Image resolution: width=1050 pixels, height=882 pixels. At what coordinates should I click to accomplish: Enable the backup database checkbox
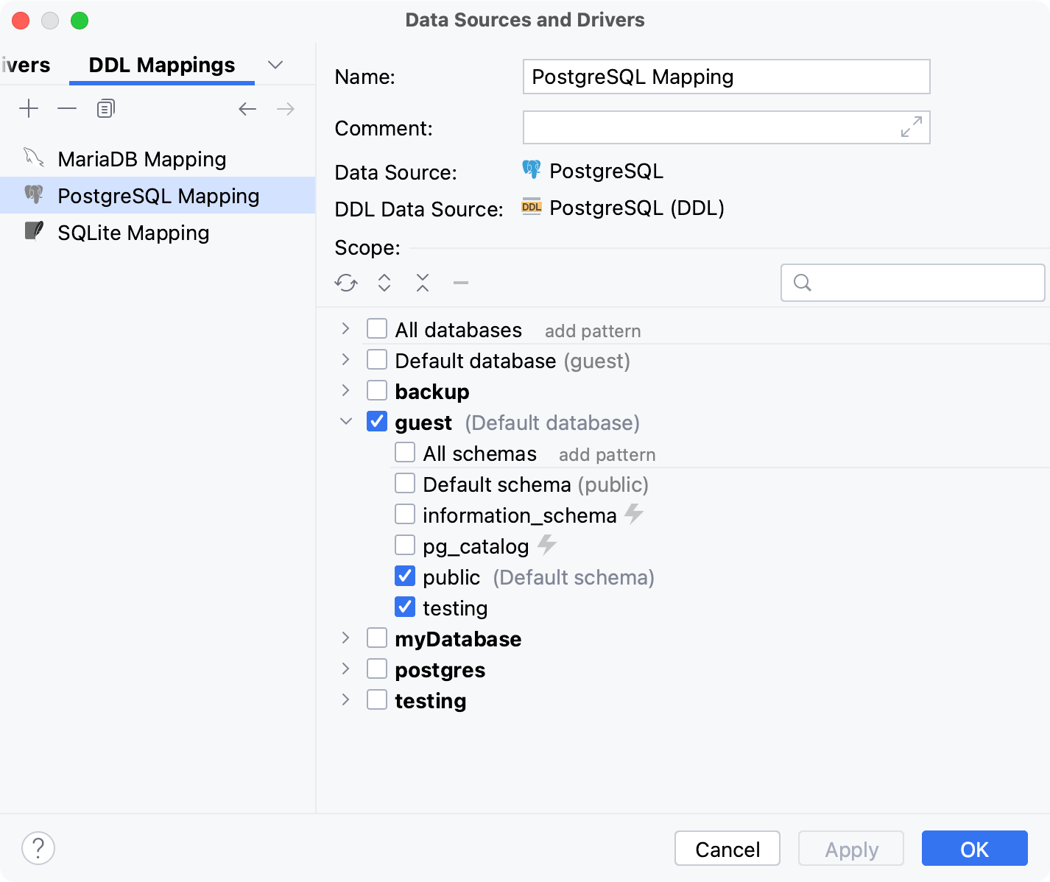(x=377, y=390)
